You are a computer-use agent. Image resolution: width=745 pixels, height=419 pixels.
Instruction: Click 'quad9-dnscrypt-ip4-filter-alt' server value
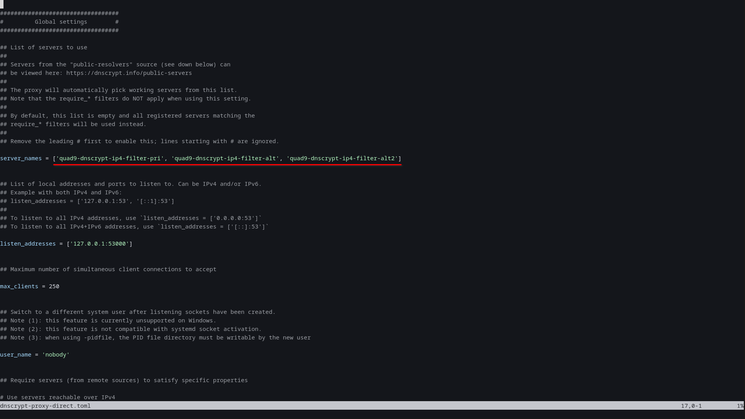[225, 158]
